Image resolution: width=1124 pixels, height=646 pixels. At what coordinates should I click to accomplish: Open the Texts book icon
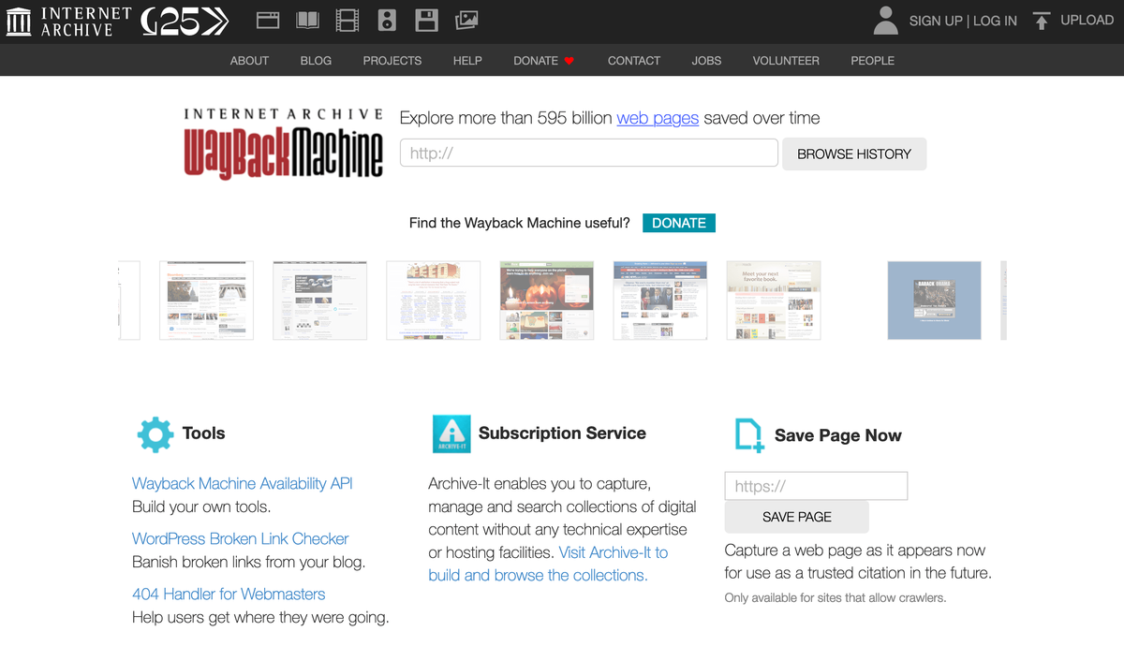click(307, 20)
